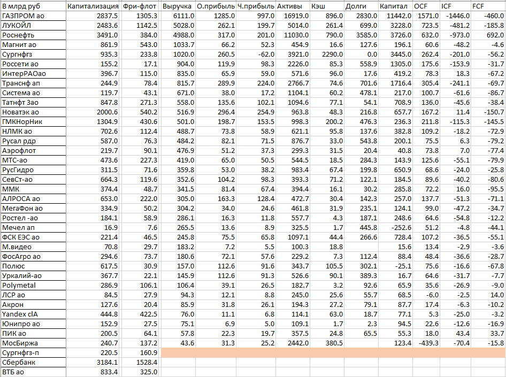Image resolution: width=506 pixels, height=377 pixels.
Task: Select the 'Ч.прибыль' header cell
Action: 256,6
